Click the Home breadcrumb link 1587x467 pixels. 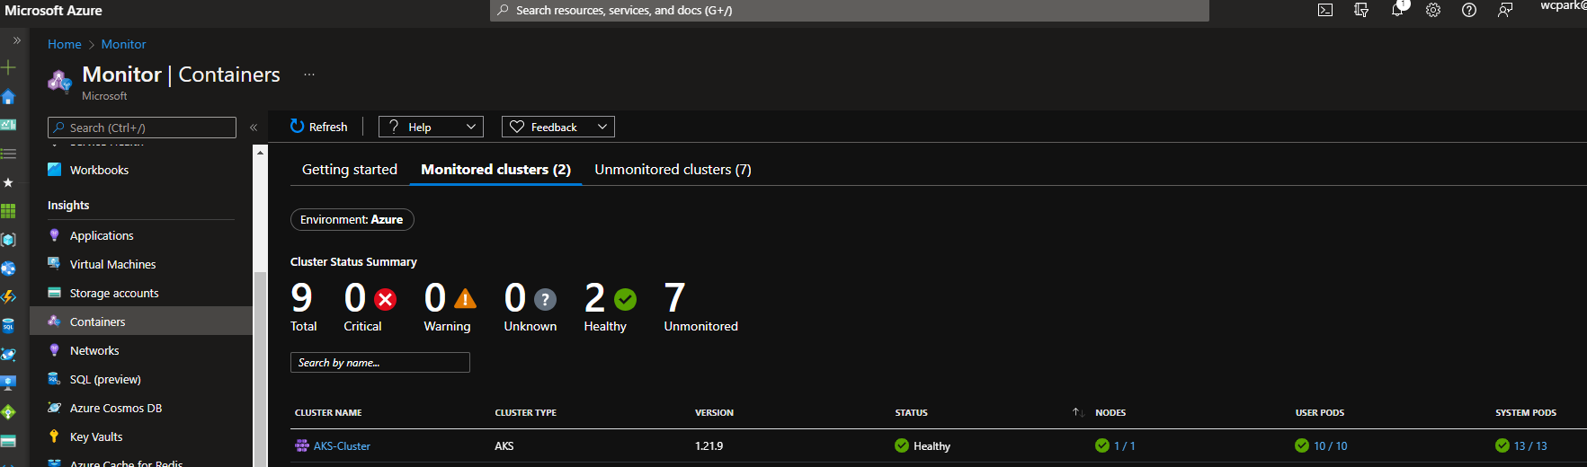[65, 44]
